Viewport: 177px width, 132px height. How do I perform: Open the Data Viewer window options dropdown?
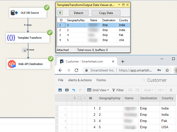(x=119, y=5)
